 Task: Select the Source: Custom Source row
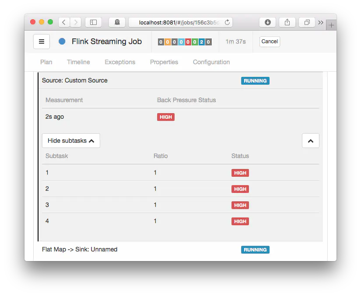[x=181, y=80]
